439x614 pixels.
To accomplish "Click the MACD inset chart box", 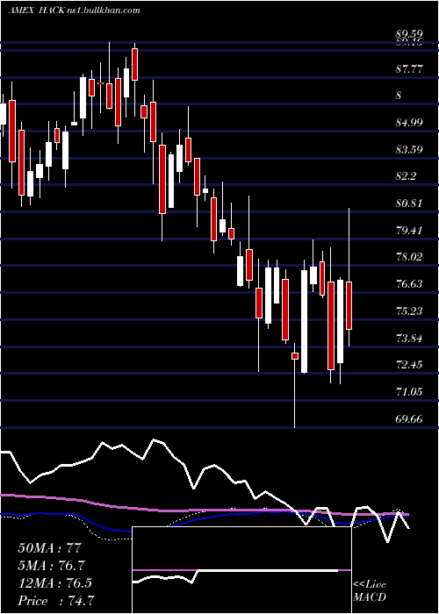I will pyautogui.click(x=241, y=570).
